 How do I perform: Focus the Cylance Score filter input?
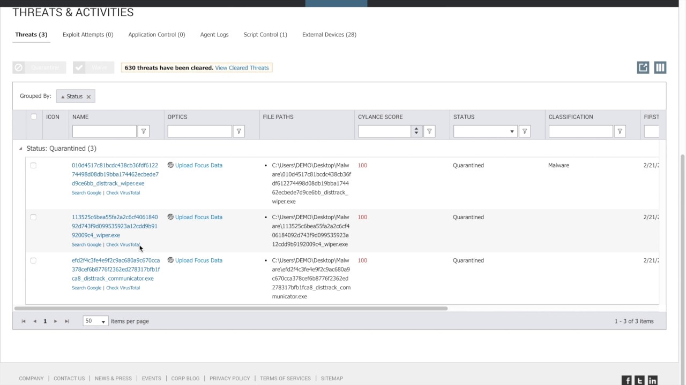coord(385,131)
